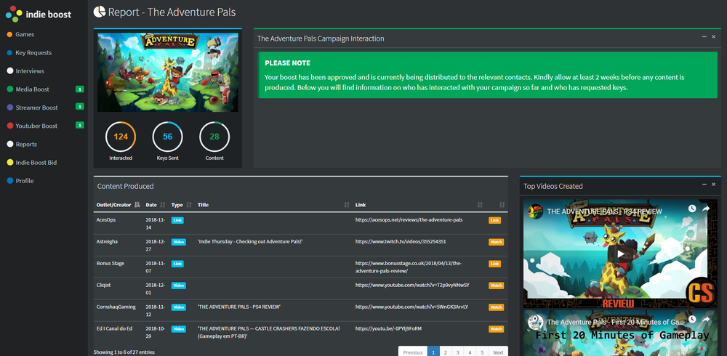Click Share on First 20 Minutes video
Screen dimensions: 727x356
pyautogui.click(x=706, y=320)
